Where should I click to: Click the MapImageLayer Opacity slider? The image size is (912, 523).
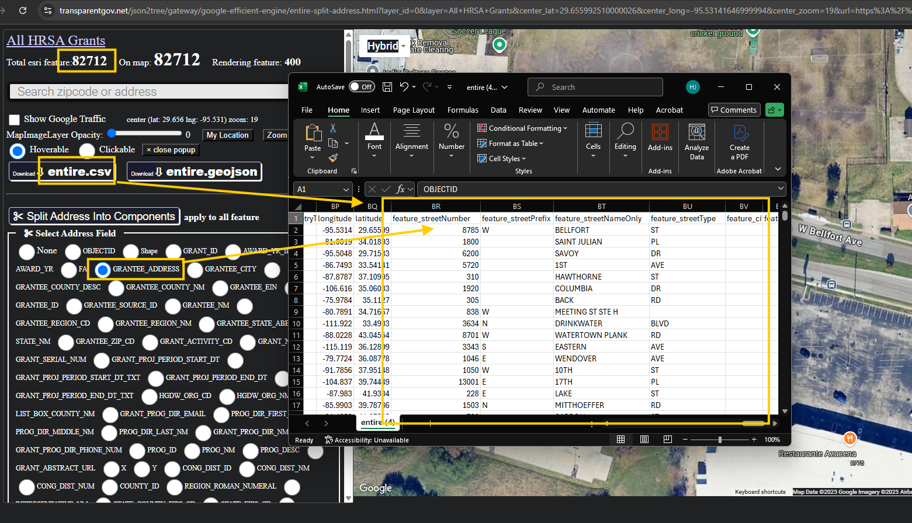point(144,134)
